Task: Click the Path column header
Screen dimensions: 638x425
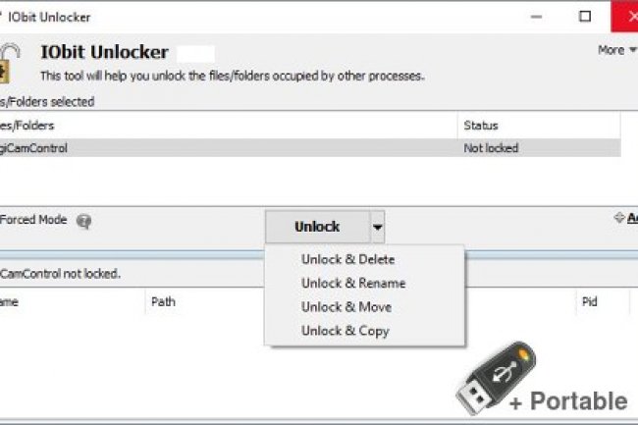Action: (164, 302)
